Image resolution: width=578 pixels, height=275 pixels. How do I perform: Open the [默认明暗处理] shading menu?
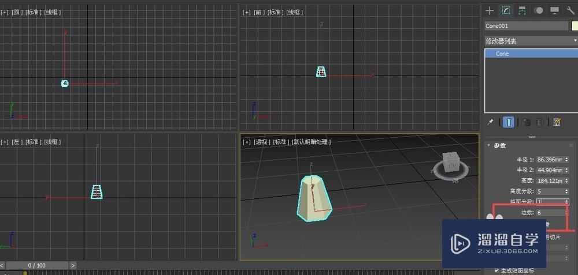point(312,142)
